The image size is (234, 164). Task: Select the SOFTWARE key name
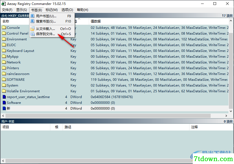[x=16, y=80]
